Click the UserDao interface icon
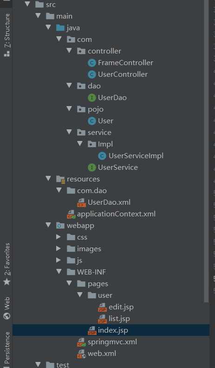 (92, 98)
